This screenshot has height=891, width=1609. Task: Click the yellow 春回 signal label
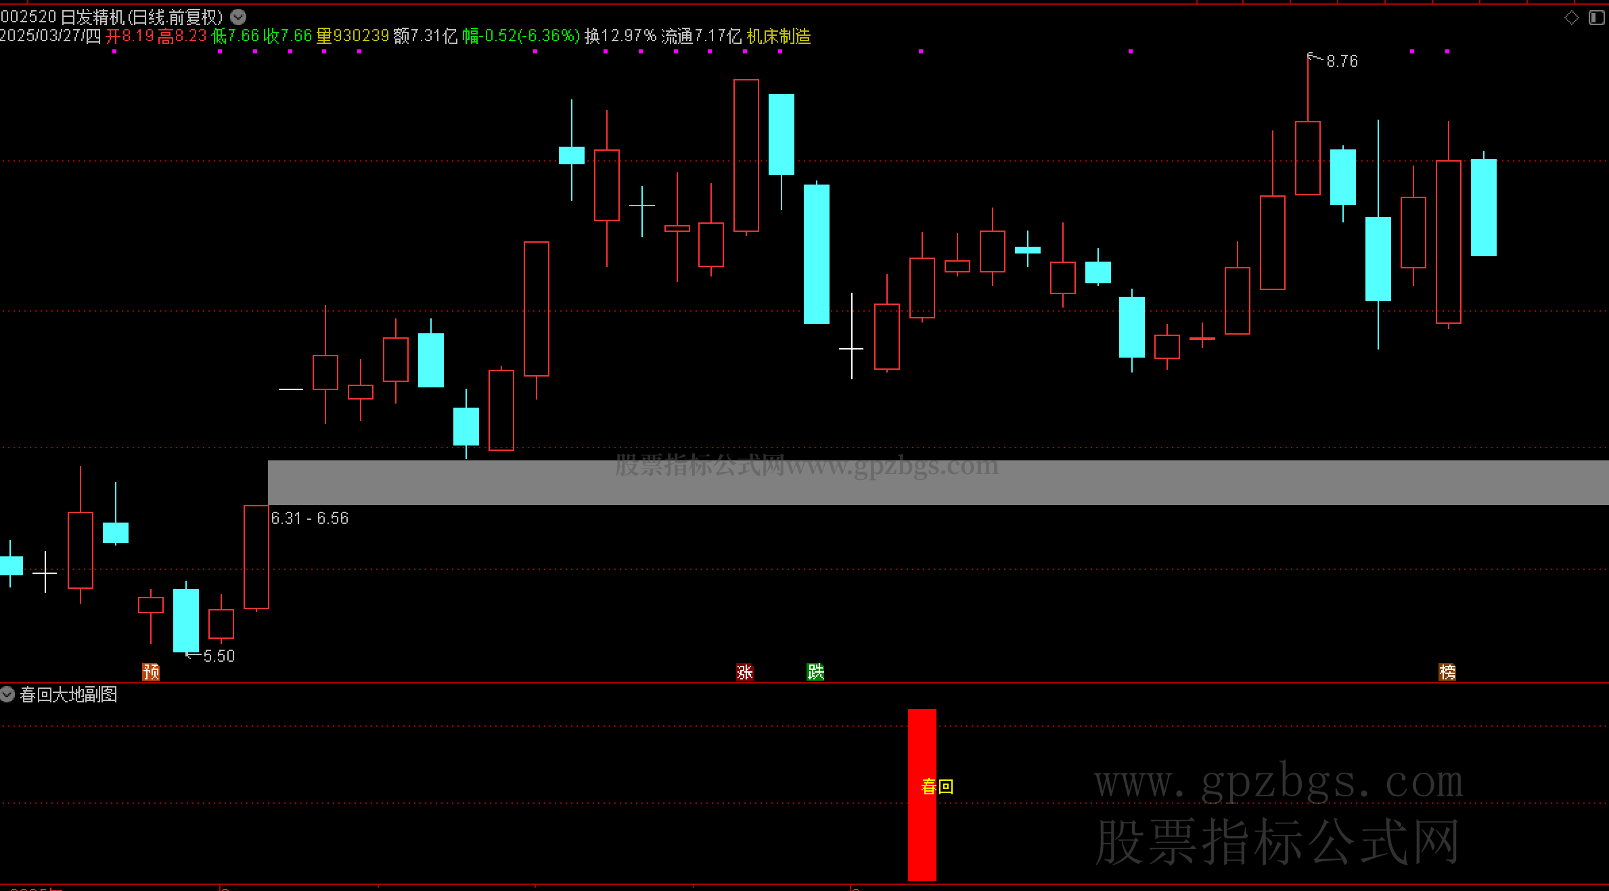click(937, 786)
